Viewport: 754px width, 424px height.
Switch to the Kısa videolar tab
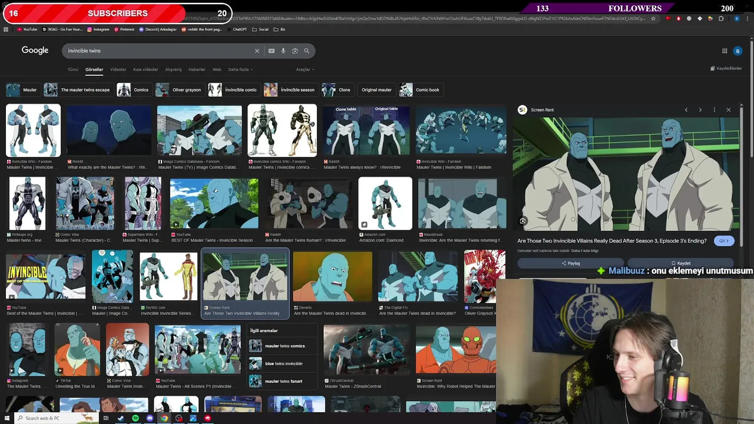(145, 69)
